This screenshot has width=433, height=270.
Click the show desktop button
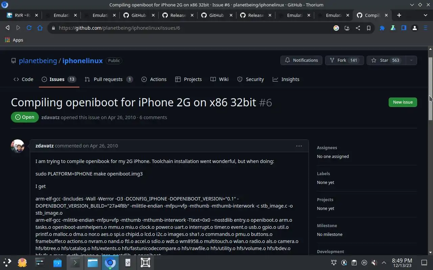[424, 263]
